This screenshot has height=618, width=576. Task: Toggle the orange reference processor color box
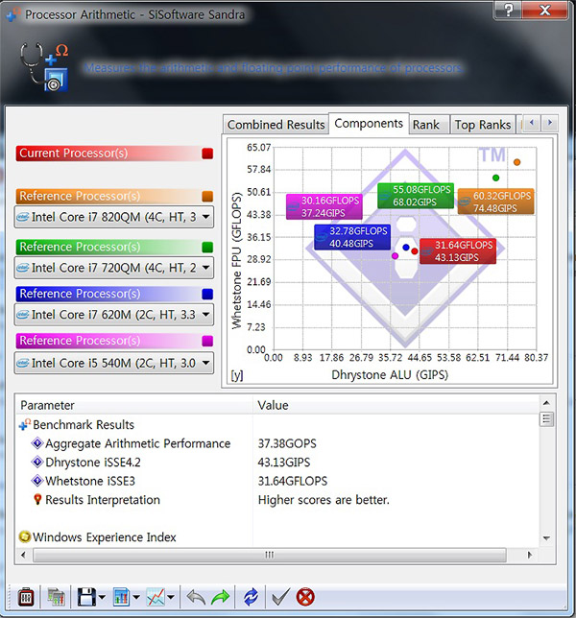(x=207, y=197)
